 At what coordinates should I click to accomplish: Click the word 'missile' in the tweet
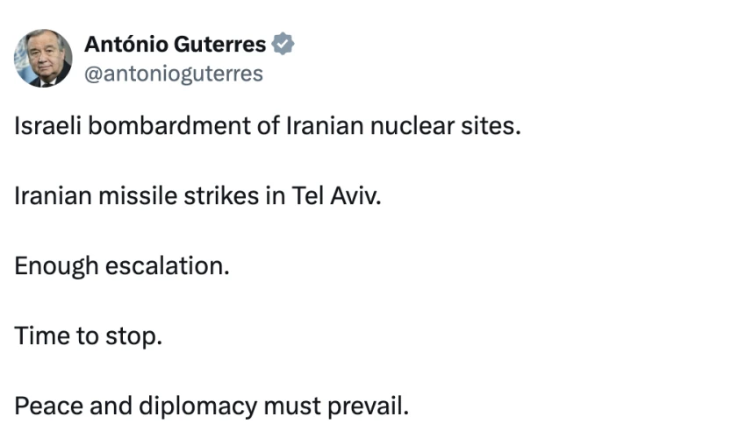click(x=138, y=195)
